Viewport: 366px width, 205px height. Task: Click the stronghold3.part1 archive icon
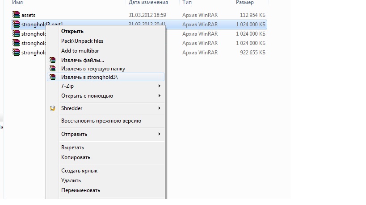[x=17, y=25]
